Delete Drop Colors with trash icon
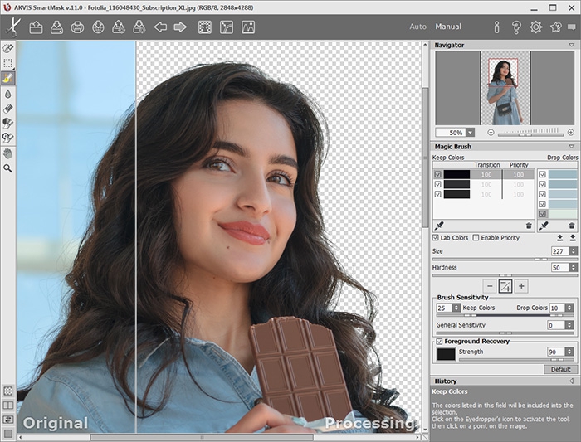Screen dimensions: 581x442 [572, 226]
